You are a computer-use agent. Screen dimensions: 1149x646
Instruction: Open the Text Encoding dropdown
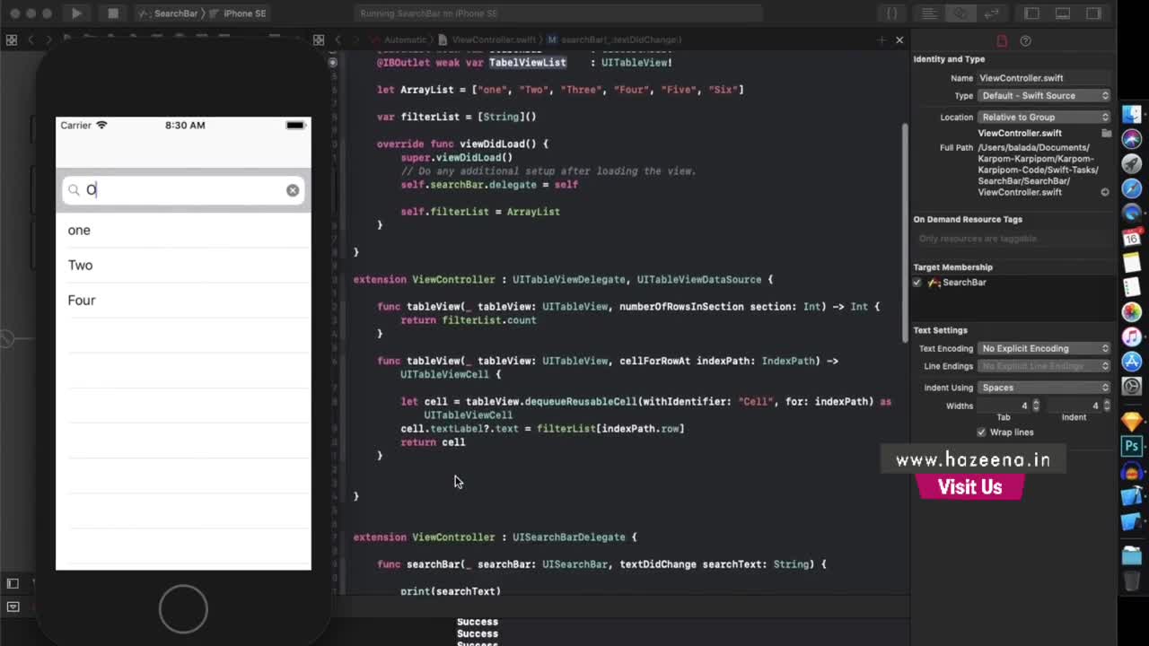click(1043, 348)
